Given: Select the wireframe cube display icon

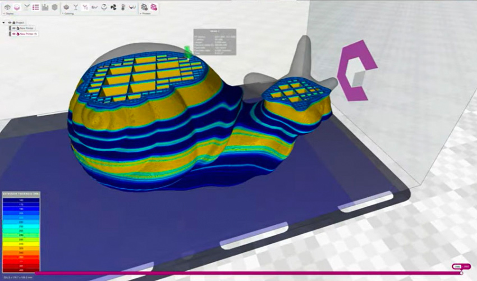Looking at the screenshot, I should pos(7,7).
